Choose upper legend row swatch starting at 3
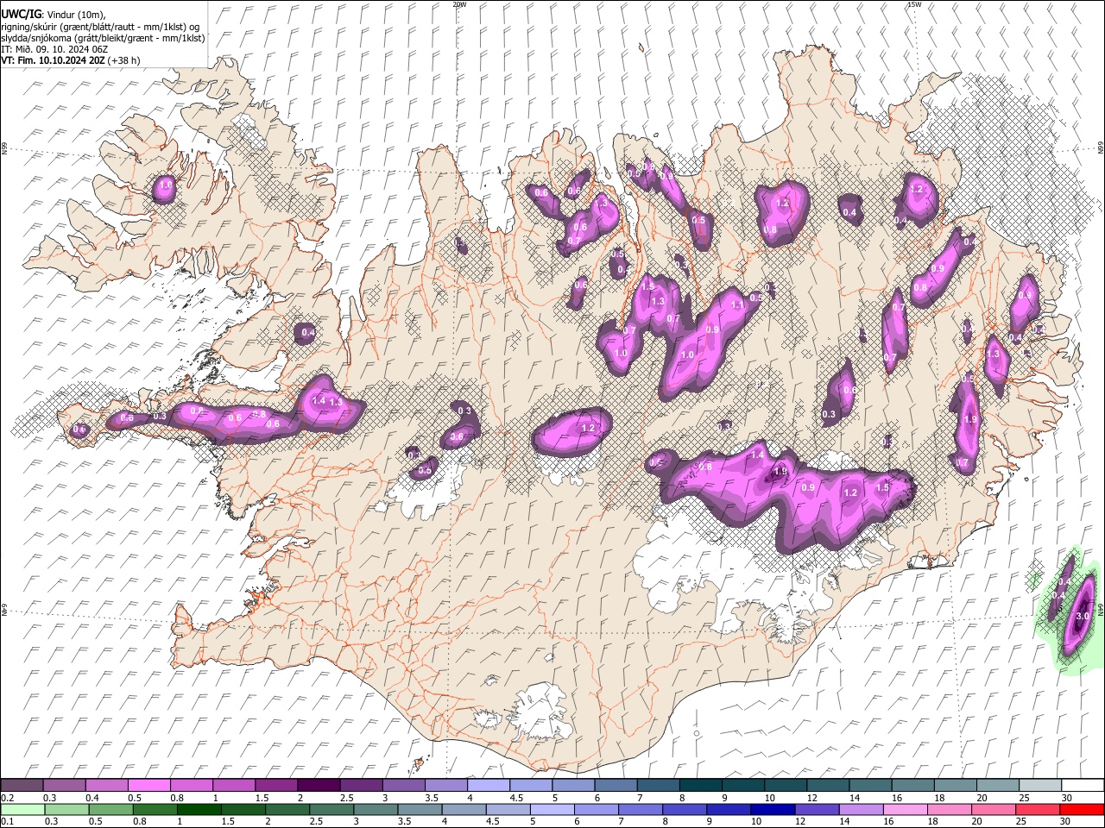This screenshot has height=828, width=1105. (x=403, y=786)
